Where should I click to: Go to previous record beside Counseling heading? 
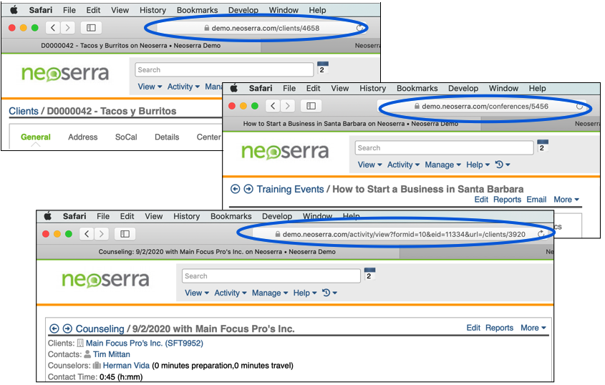coord(54,328)
